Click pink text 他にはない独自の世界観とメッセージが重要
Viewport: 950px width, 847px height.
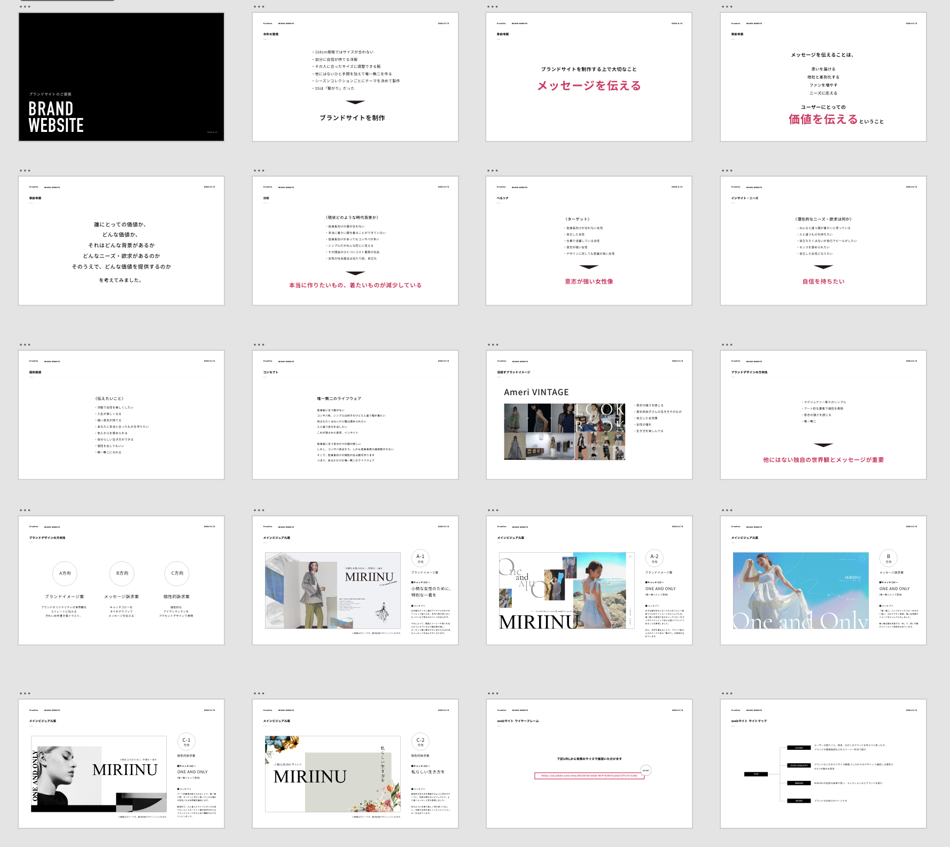click(x=823, y=460)
